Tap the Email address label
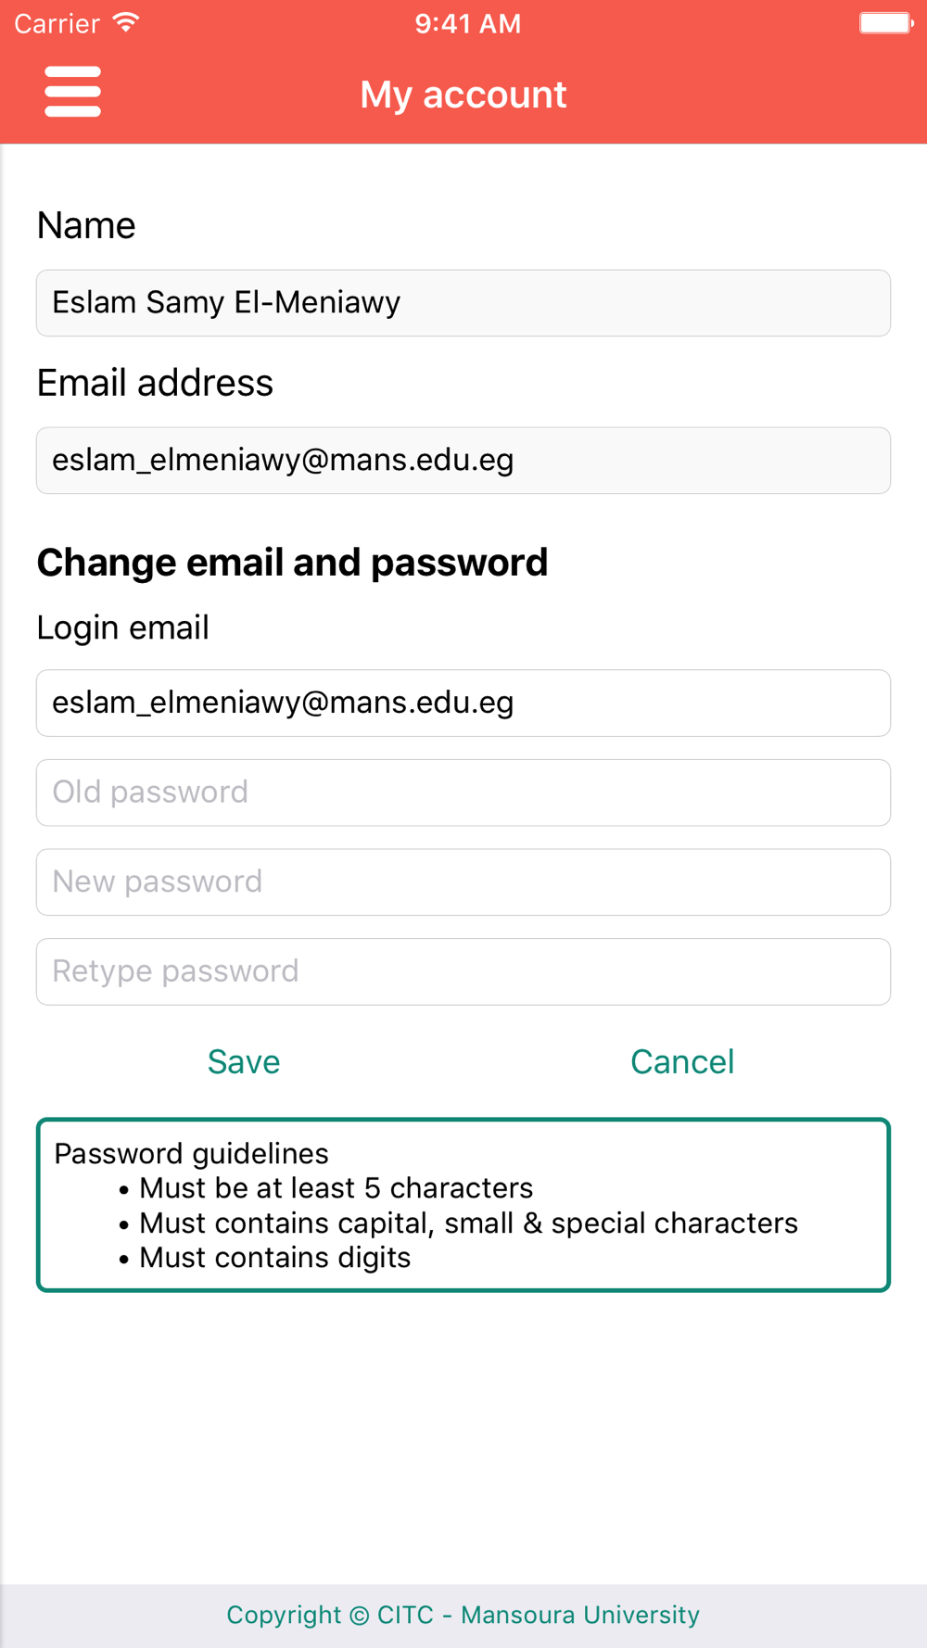The width and height of the screenshot is (927, 1648). (155, 383)
